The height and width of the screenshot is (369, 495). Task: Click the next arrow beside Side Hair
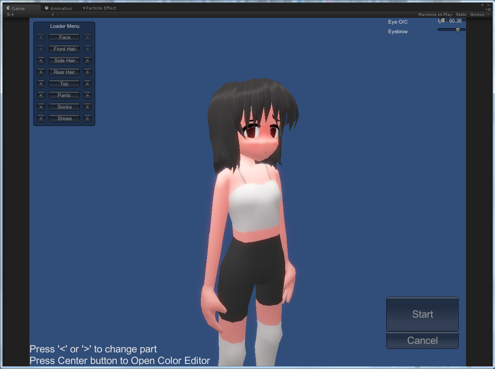click(x=87, y=61)
